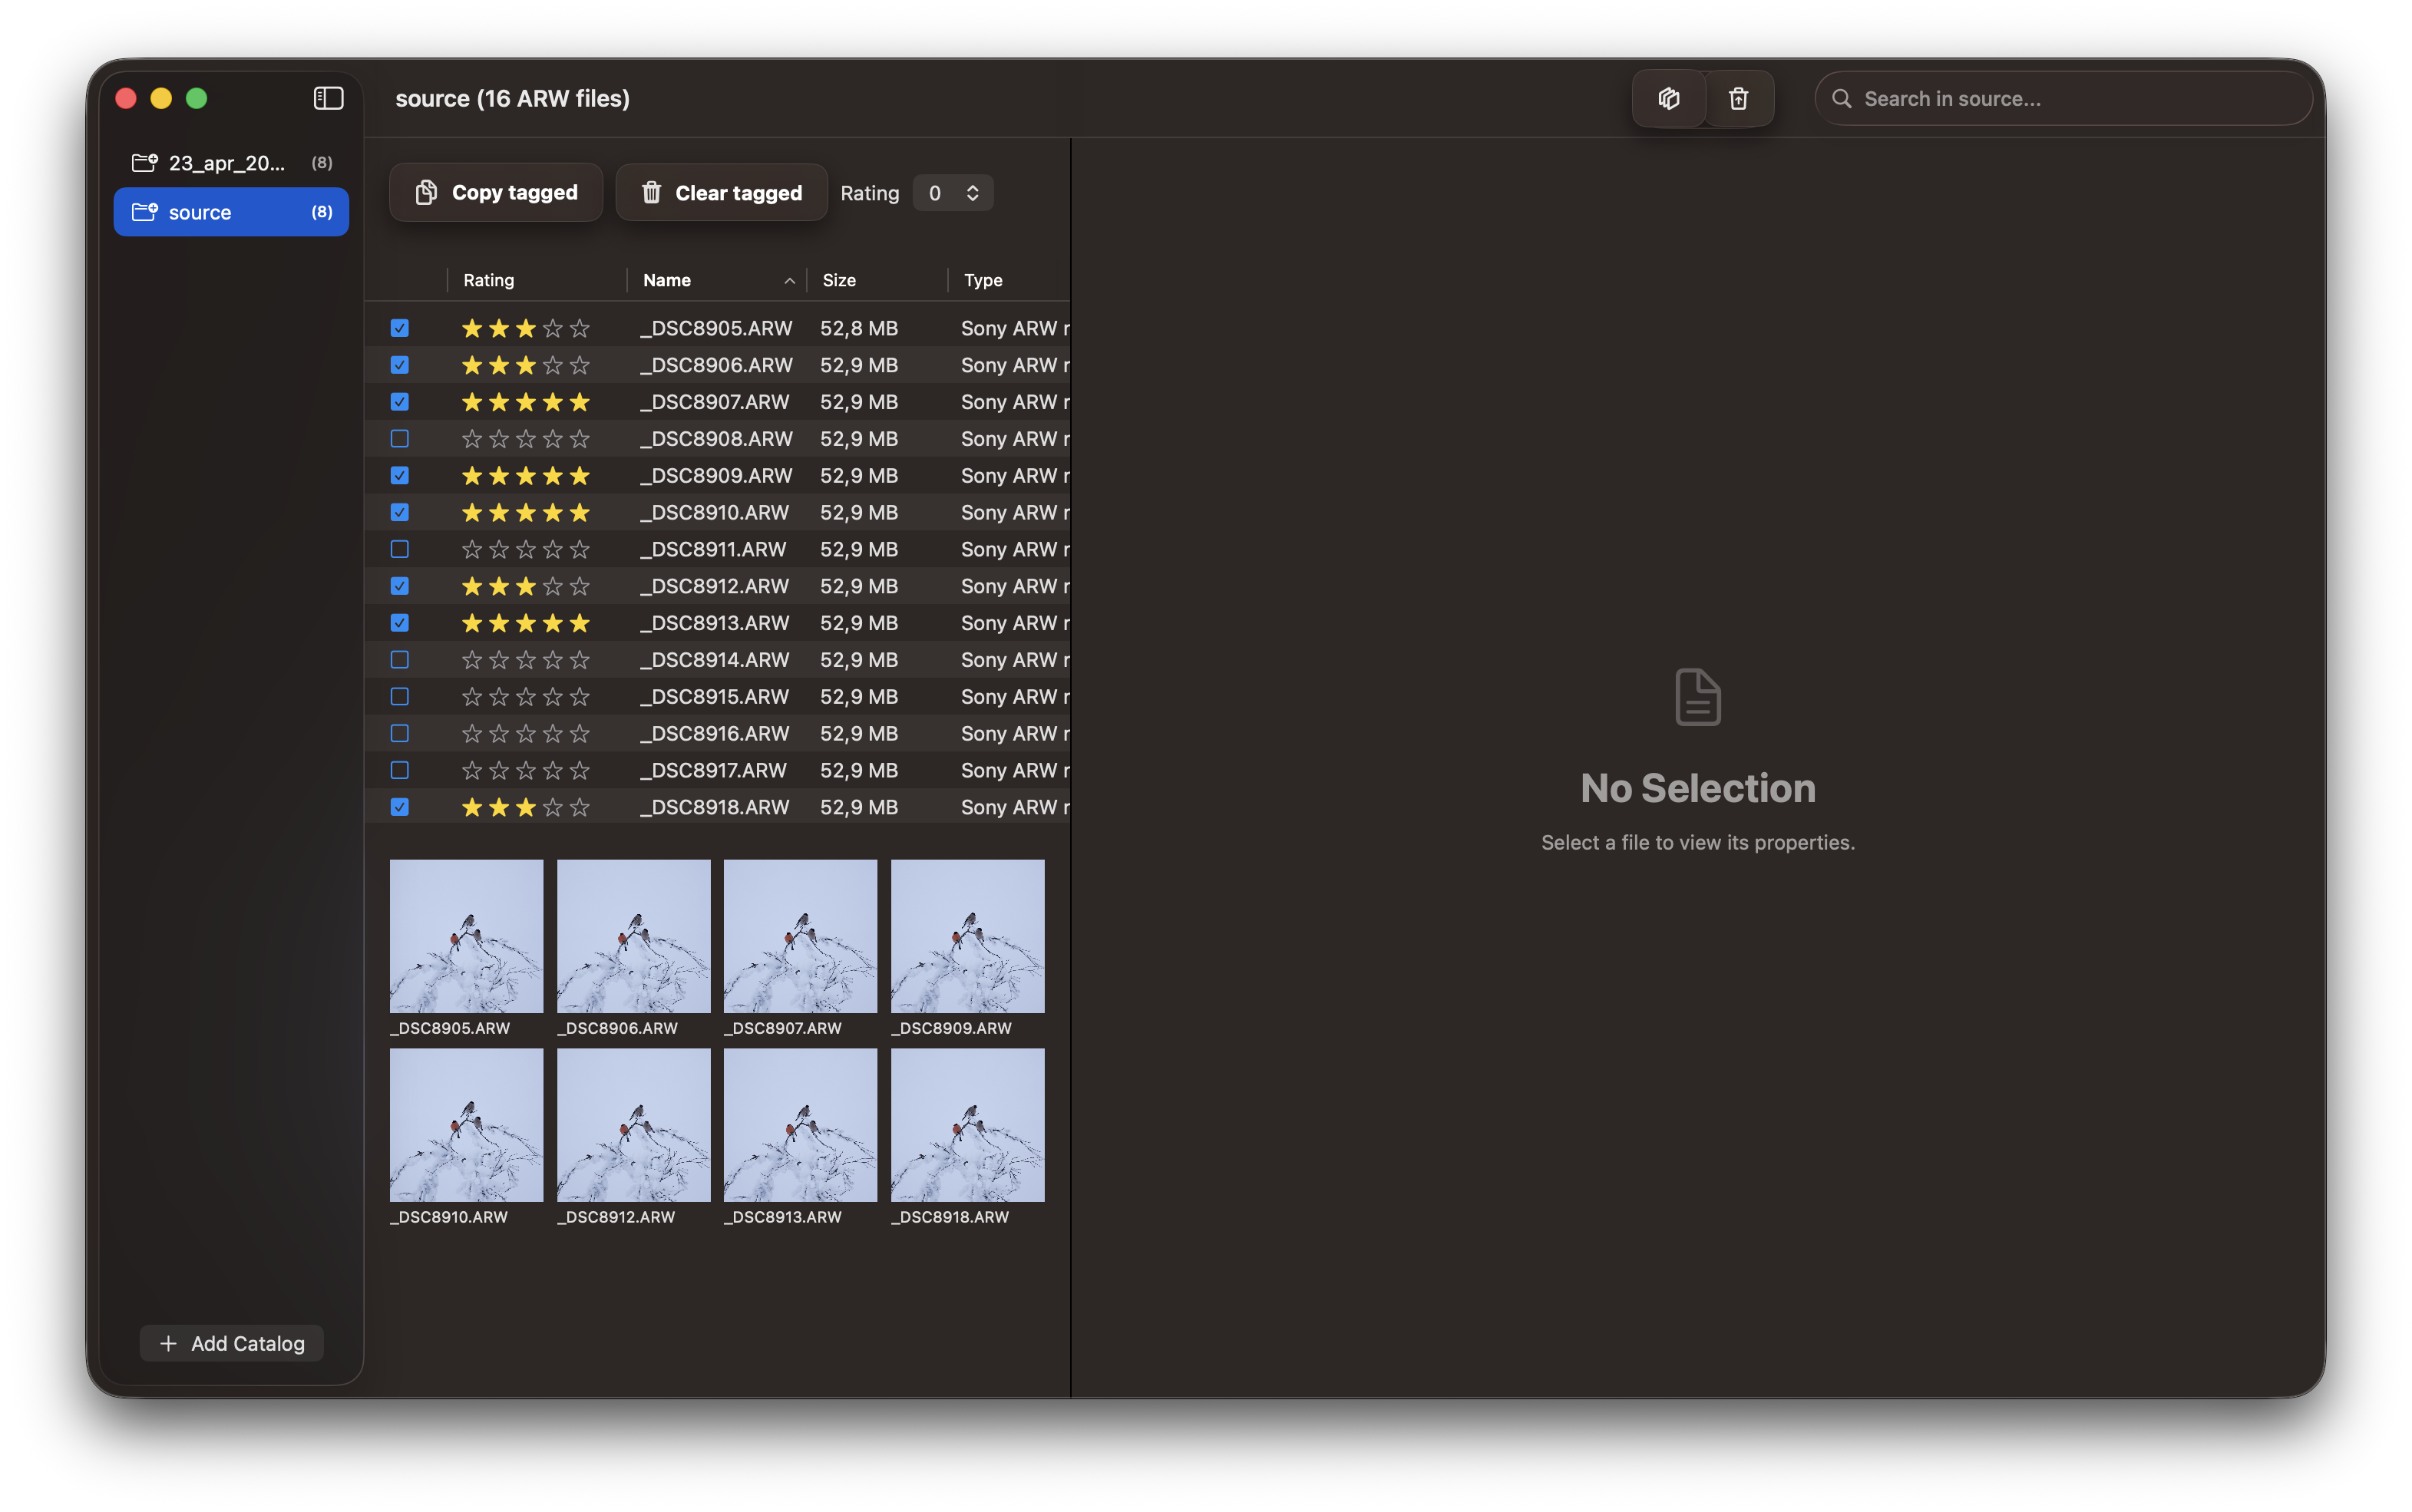The width and height of the screenshot is (2412, 1512).
Task: Click fifth star of _DSC8912.ARW rating
Action: pyautogui.click(x=580, y=586)
